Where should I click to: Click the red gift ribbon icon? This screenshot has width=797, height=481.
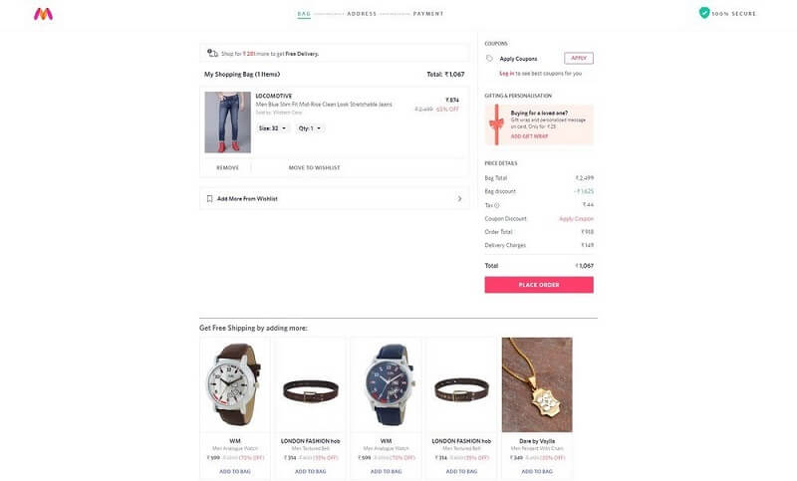click(x=496, y=124)
